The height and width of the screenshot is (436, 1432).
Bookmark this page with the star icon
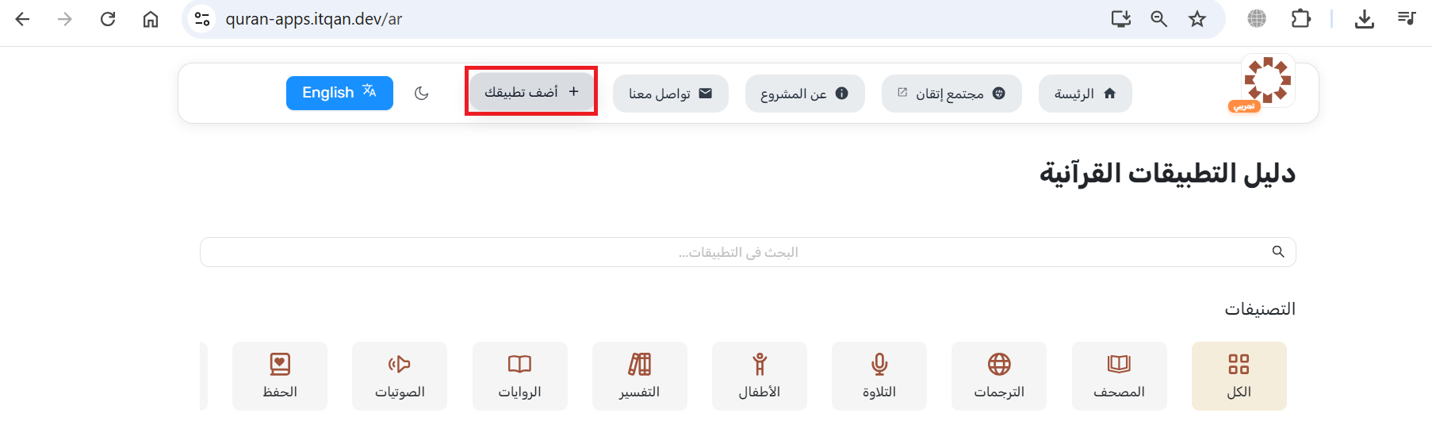tap(1197, 19)
